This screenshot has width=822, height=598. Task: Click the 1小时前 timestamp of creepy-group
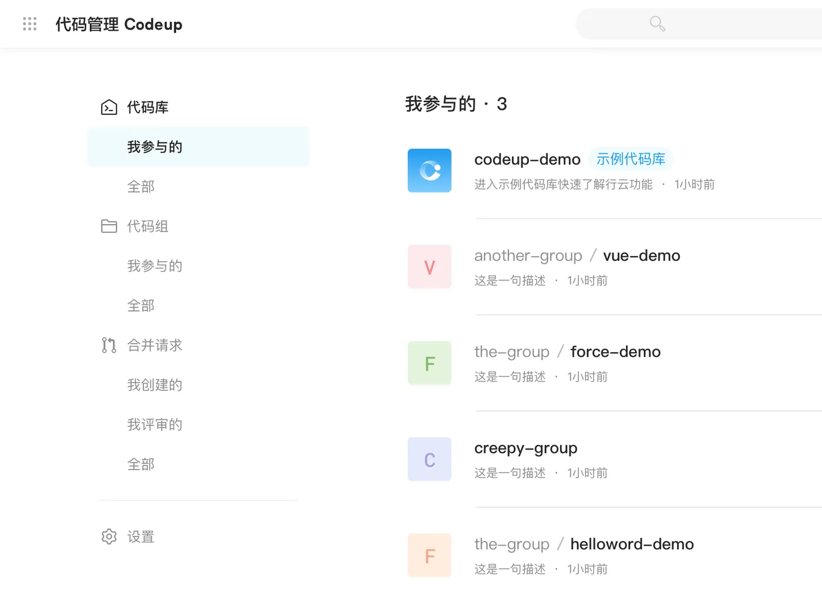click(588, 473)
